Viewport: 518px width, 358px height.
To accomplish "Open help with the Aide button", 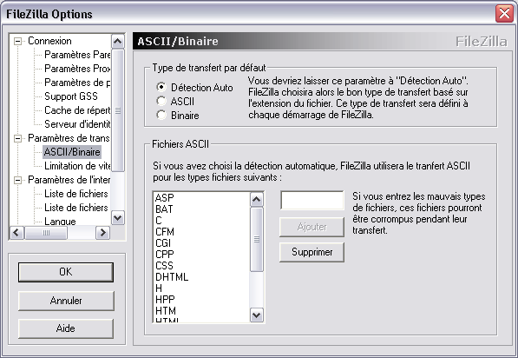I will [66, 328].
